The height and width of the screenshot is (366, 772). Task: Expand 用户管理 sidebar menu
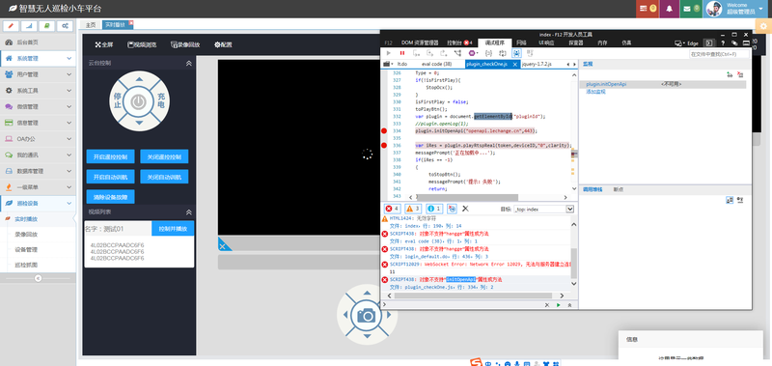click(x=39, y=74)
